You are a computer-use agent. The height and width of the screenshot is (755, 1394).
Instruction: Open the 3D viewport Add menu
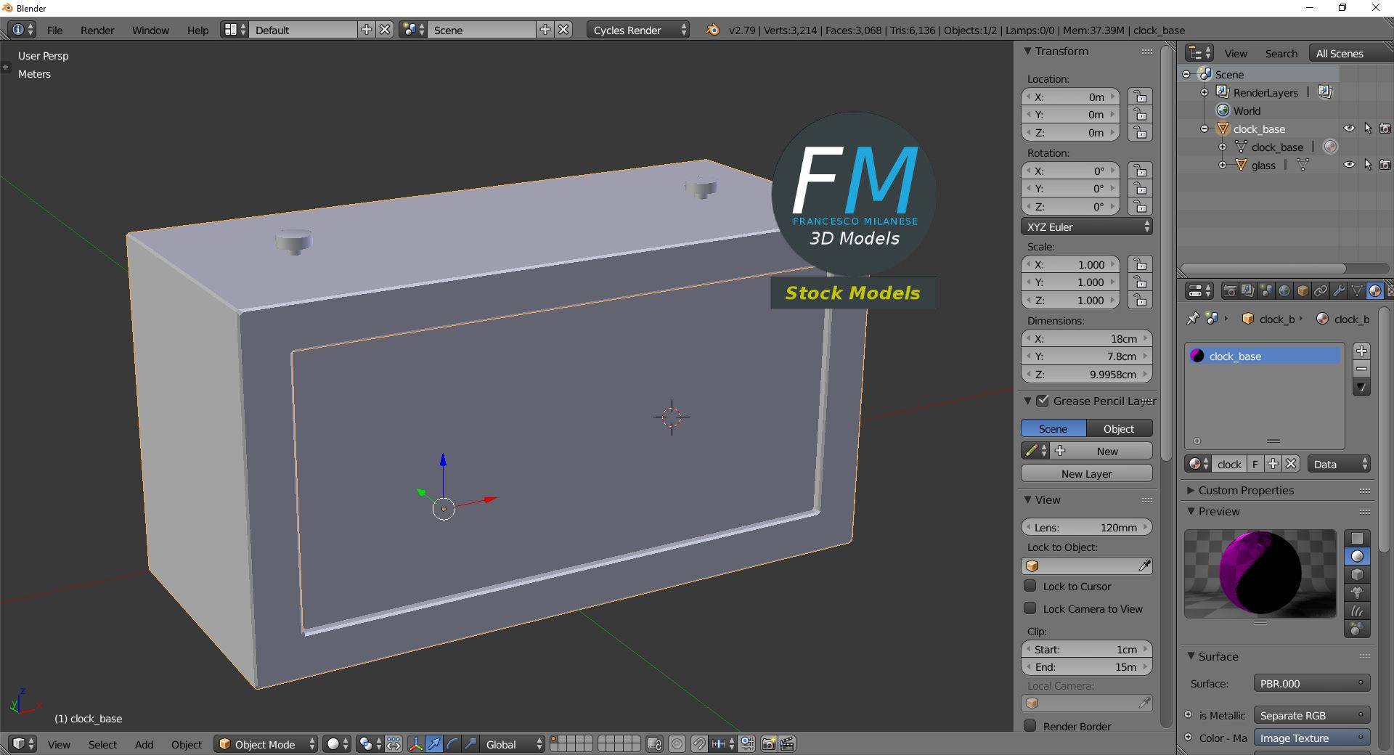coord(144,744)
